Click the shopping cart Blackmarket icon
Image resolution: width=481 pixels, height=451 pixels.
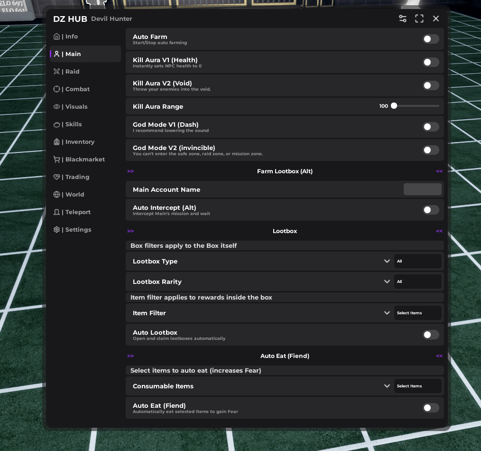click(56, 160)
